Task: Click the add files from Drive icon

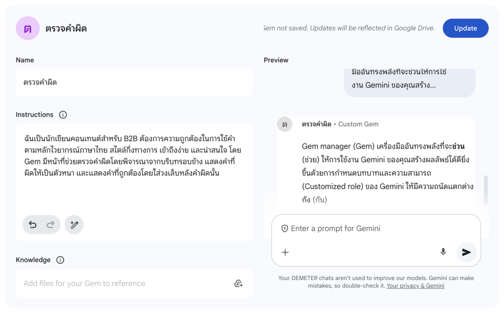Action: [238, 283]
